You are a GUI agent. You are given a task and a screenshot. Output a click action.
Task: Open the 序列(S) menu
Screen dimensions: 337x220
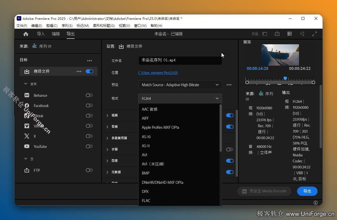67,26
